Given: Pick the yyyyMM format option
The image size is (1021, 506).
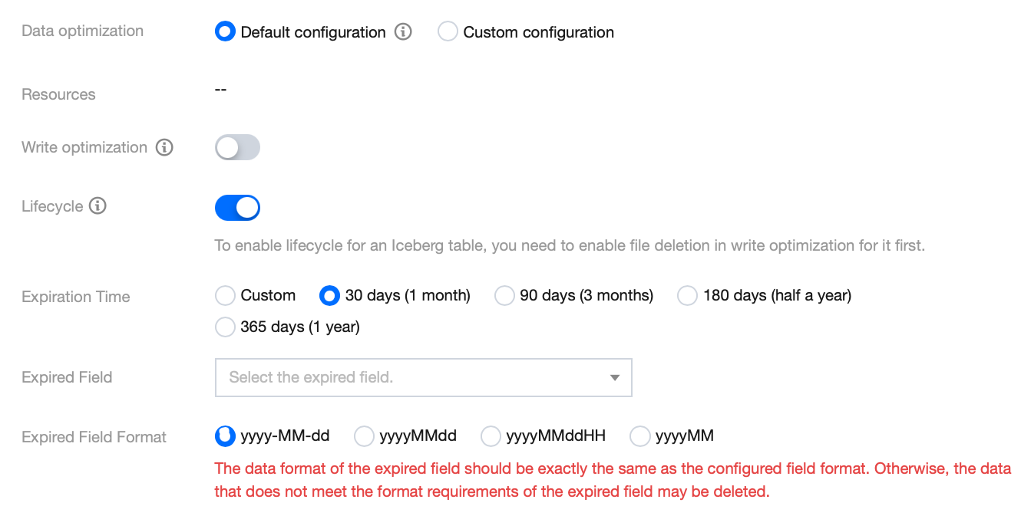Looking at the screenshot, I should [639, 436].
